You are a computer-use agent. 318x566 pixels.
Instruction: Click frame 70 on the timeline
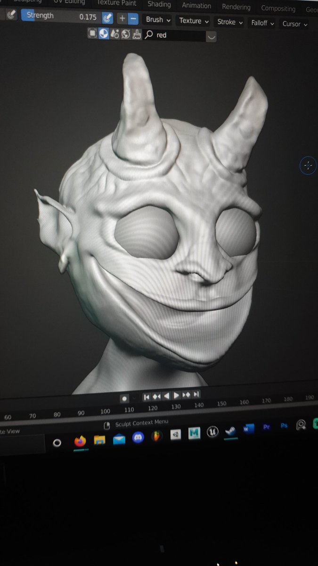pos(33,416)
